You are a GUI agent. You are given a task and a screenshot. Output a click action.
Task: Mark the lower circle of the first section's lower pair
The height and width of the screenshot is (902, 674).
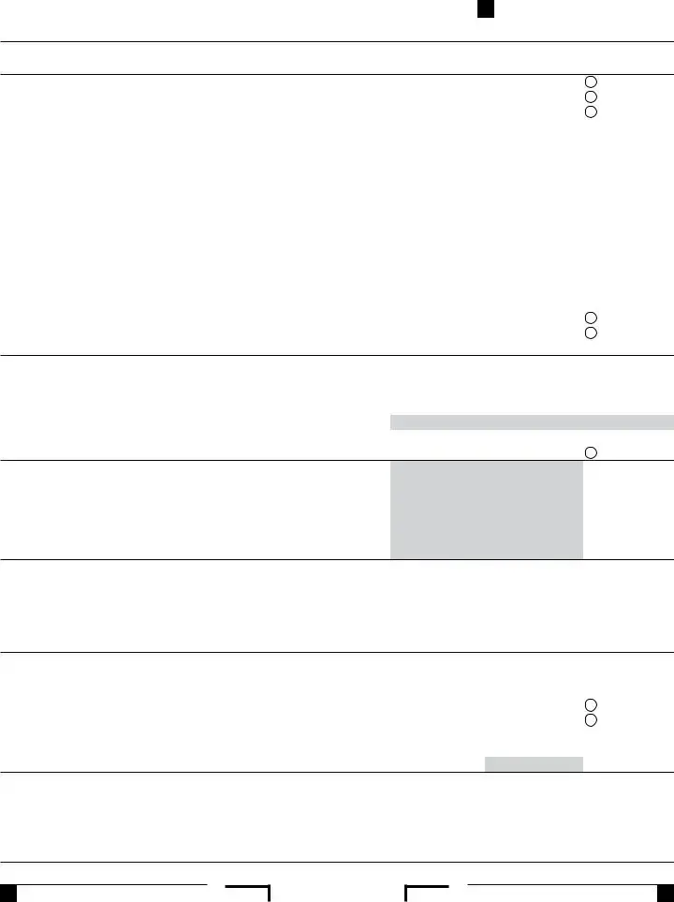[591, 333]
